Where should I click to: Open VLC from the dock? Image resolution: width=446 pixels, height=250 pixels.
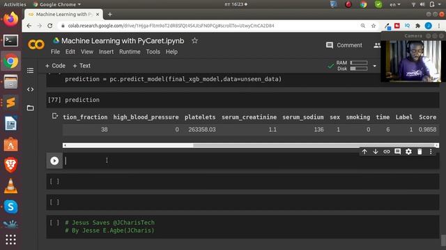(x=11, y=186)
